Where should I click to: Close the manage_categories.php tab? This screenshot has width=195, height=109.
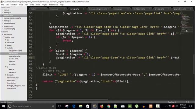pos(109,9)
